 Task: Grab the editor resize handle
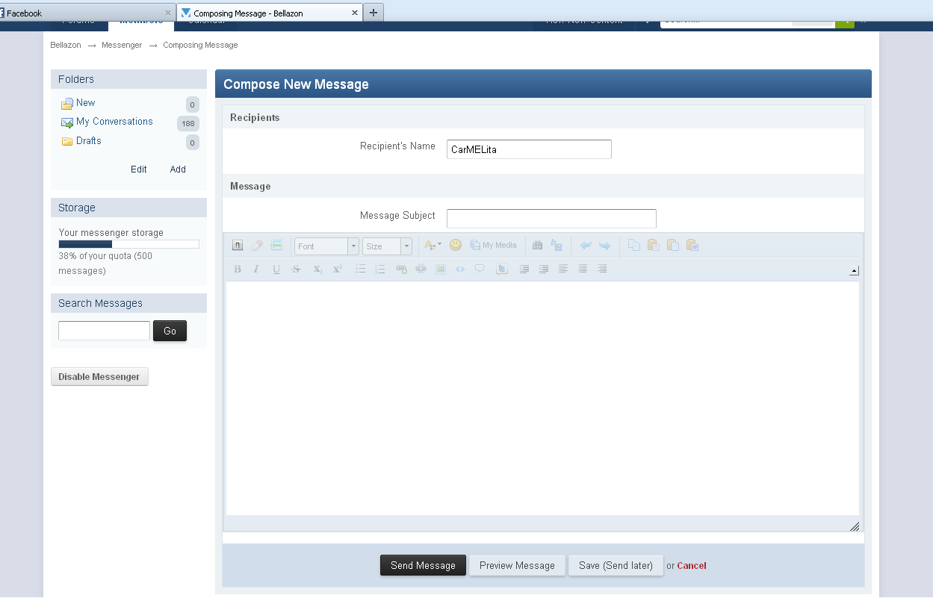854,526
